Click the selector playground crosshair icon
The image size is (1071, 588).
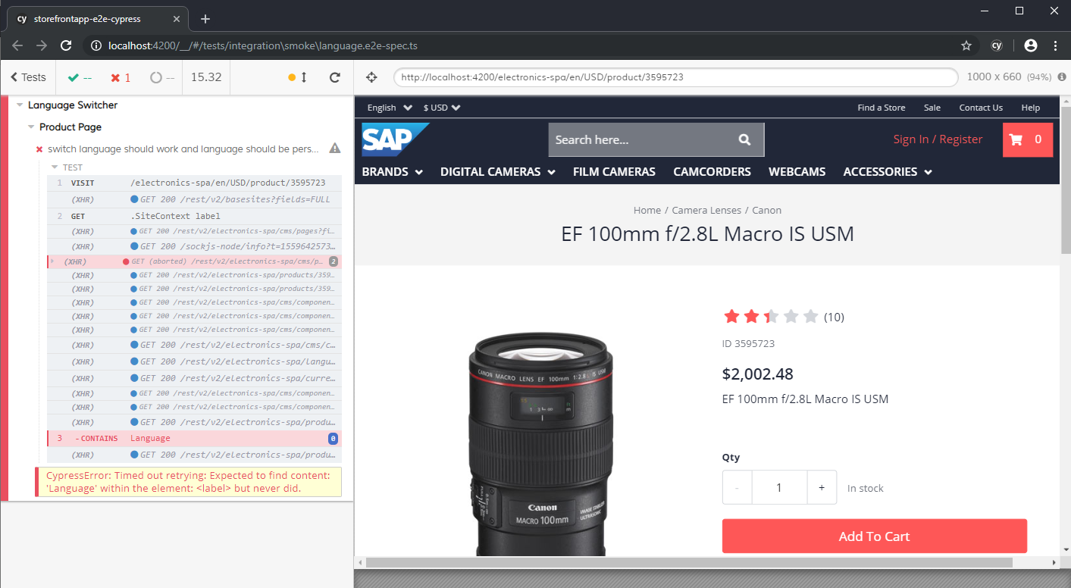[x=371, y=77]
